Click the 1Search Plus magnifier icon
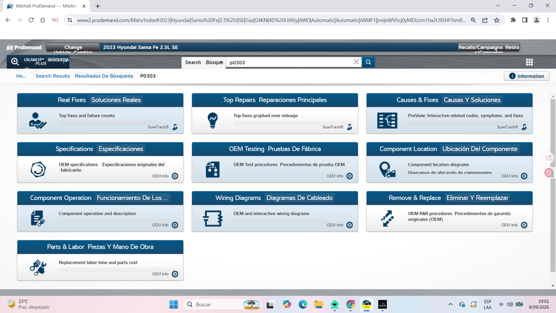This screenshot has width=556, height=313. point(15,62)
